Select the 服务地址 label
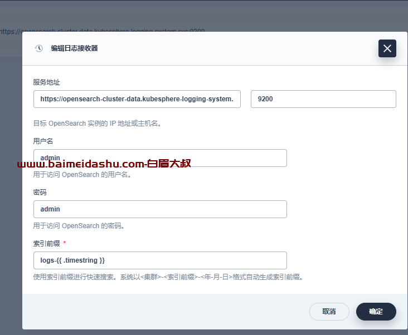Viewport: 408px width, 335px height. click(x=47, y=82)
